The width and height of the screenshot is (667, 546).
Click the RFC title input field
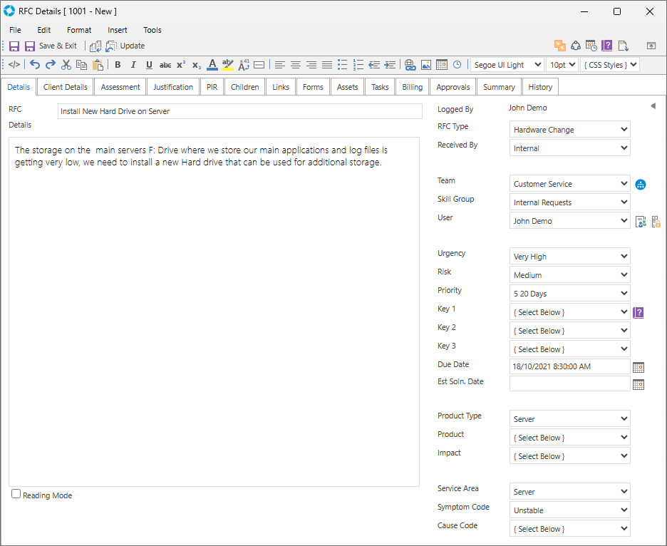click(x=239, y=111)
